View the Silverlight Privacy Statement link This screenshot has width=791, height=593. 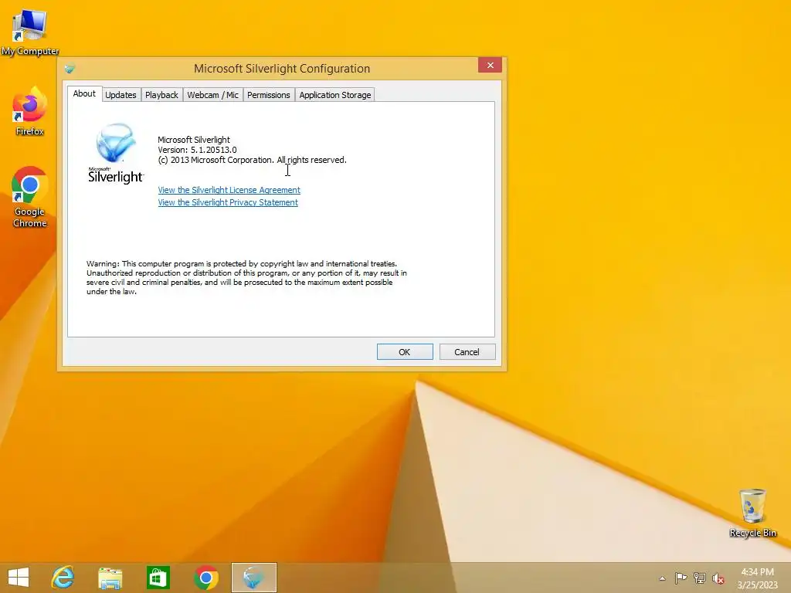click(228, 202)
